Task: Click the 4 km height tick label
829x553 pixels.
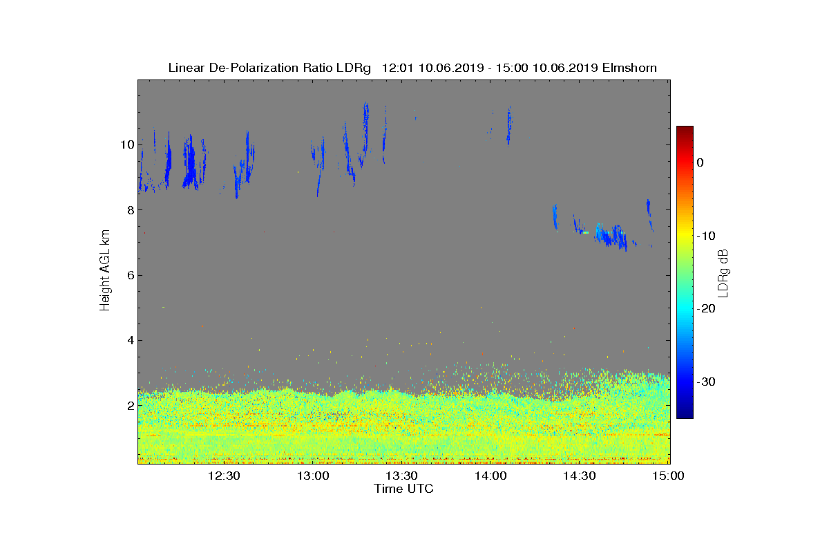Action: (x=130, y=340)
